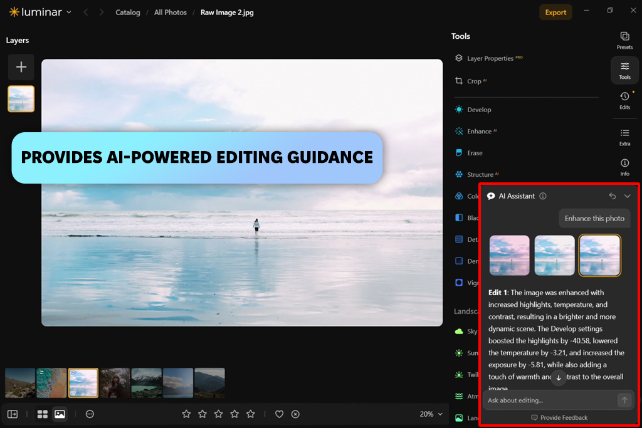Click the Vignette tool icon
Screen dimensions: 642x428
pyautogui.click(x=459, y=283)
